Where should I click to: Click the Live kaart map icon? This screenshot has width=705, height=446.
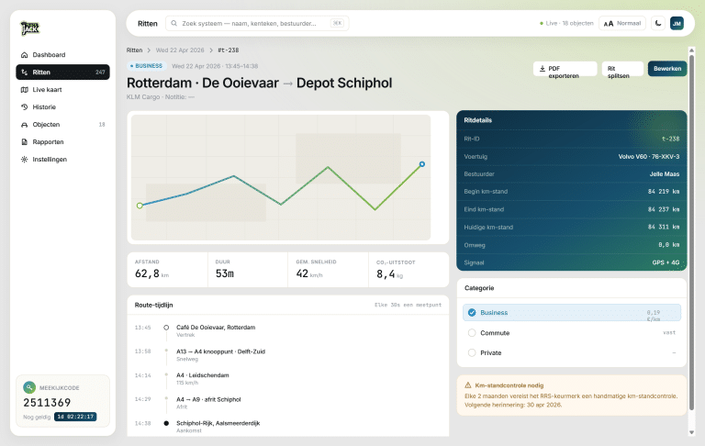24,89
